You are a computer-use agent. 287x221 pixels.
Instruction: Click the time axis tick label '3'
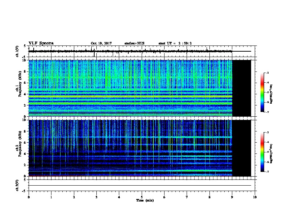(96, 197)
